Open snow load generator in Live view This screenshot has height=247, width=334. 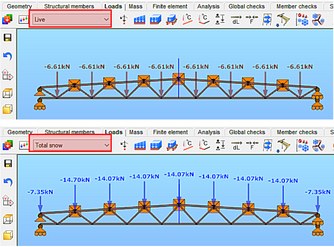pyautogui.click(x=302, y=20)
